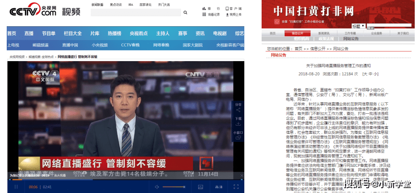Select the 信息公开 tab on the red site

[x=297, y=33]
